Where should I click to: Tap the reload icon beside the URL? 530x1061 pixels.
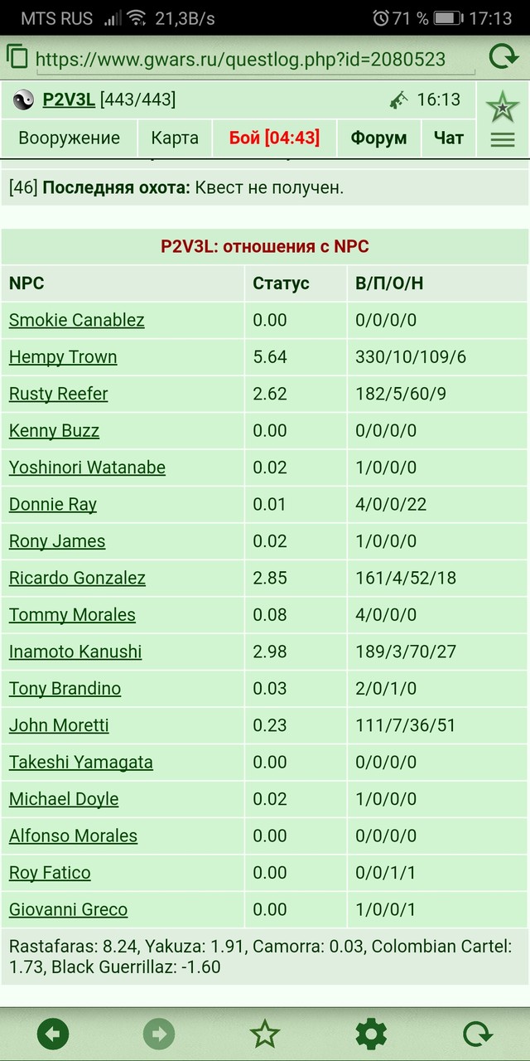coord(503,57)
